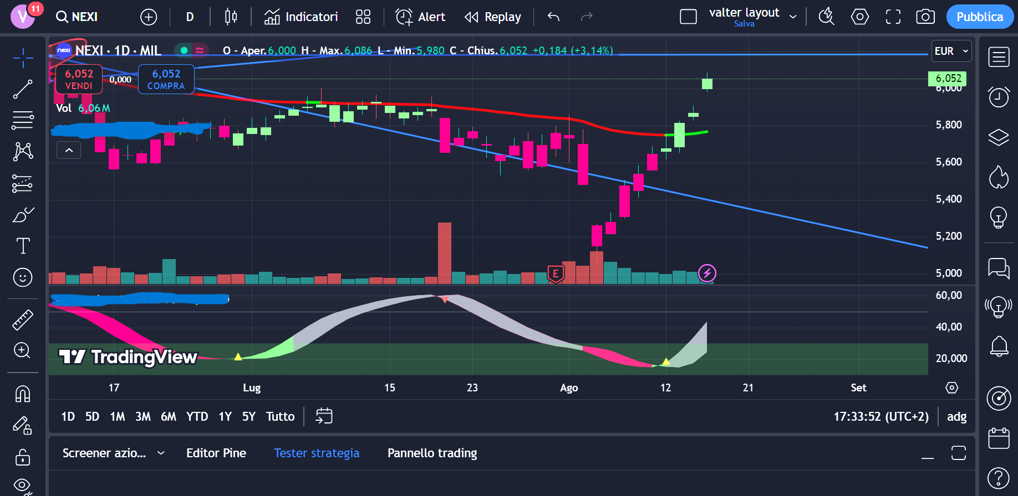
Task: Set range to 3M
Action: coord(143,416)
